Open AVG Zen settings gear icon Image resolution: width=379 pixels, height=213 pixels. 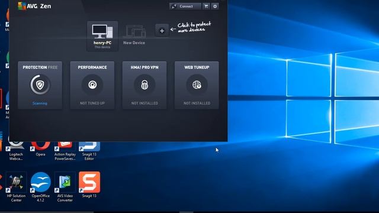215,7
